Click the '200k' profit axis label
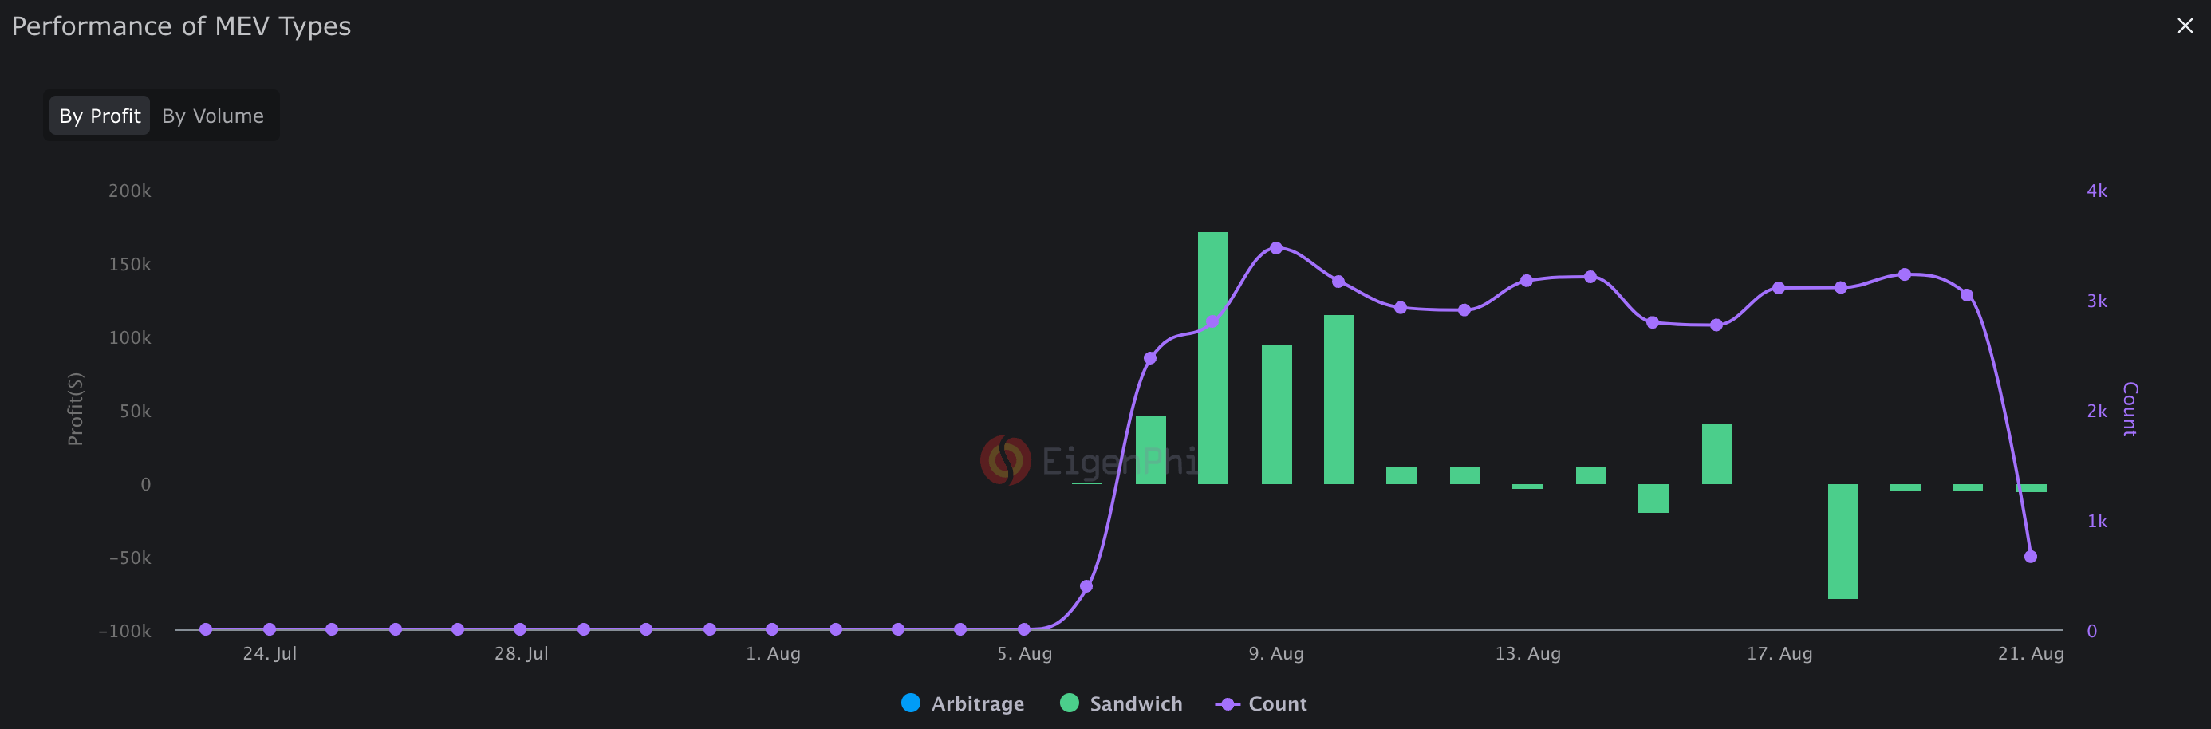This screenshot has width=2211, height=729. 129,191
